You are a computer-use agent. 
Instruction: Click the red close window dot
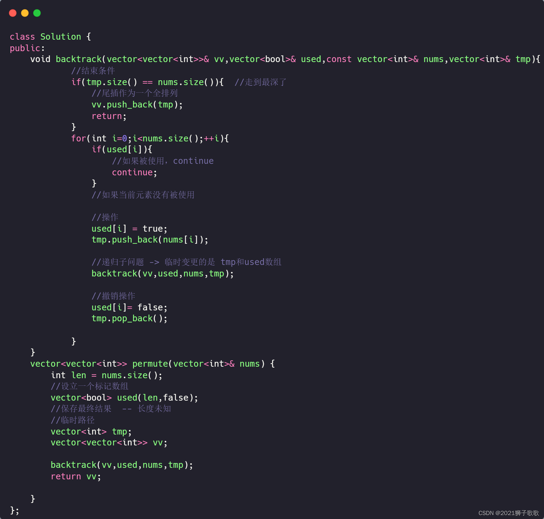point(13,13)
